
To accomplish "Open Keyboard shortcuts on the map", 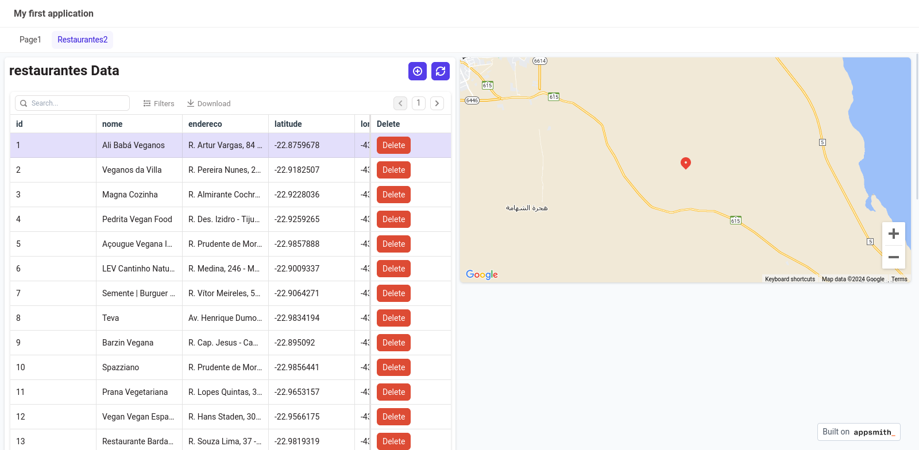I will coord(790,280).
